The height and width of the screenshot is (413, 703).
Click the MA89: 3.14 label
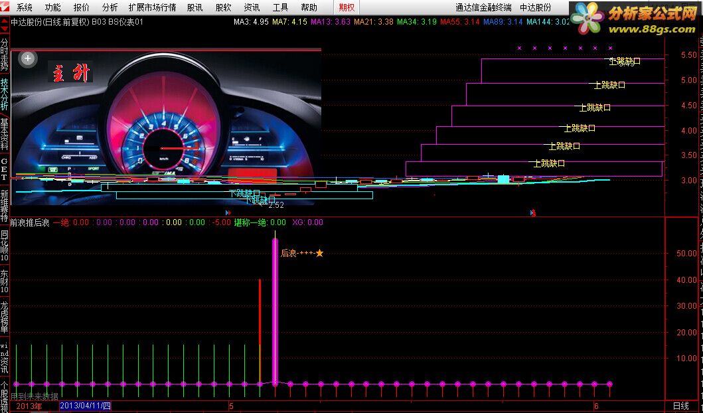tap(503, 21)
